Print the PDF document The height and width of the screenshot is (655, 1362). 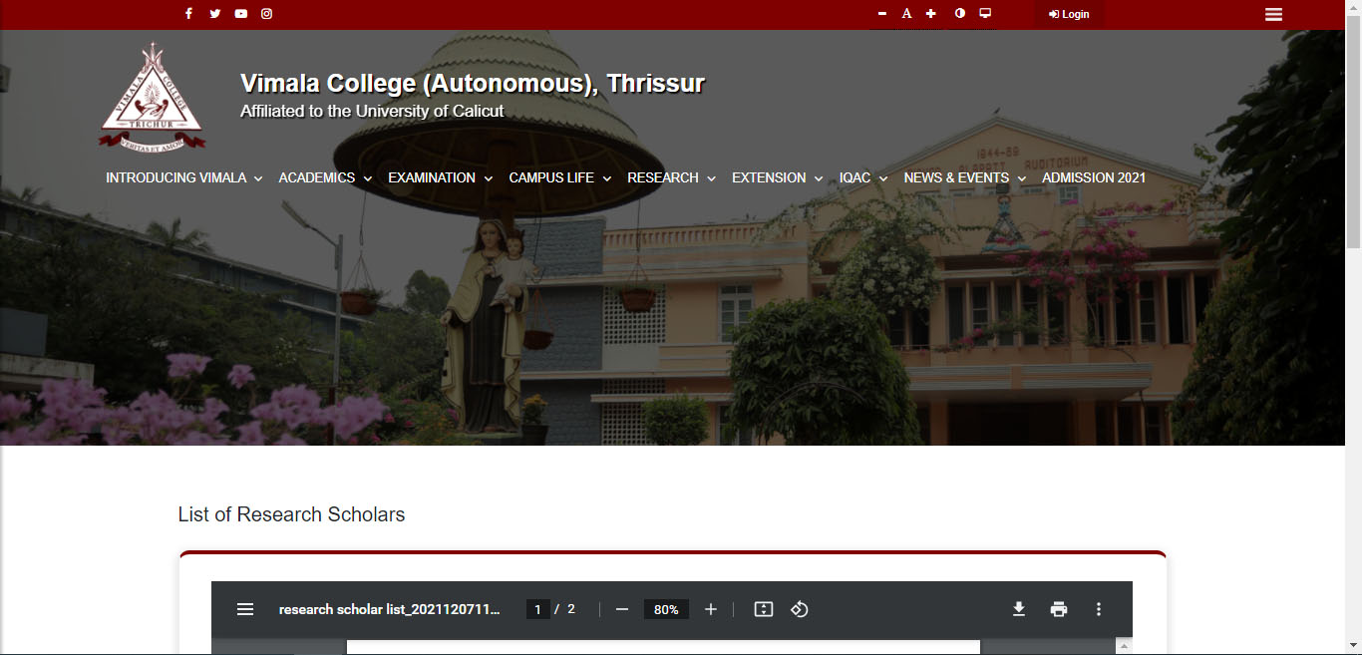pos(1059,609)
